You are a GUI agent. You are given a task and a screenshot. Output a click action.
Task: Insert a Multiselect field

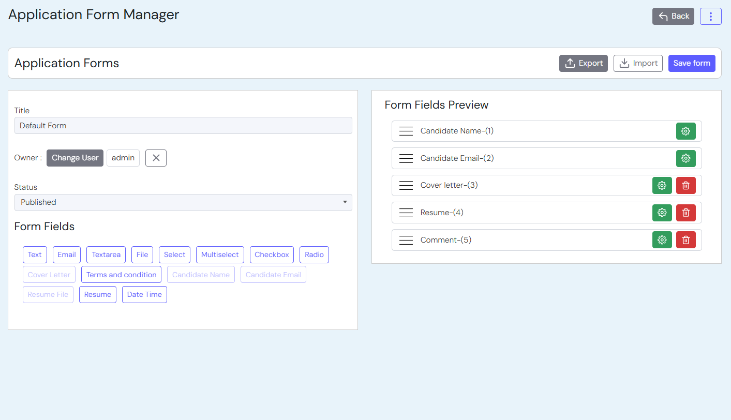tap(220, 254)
